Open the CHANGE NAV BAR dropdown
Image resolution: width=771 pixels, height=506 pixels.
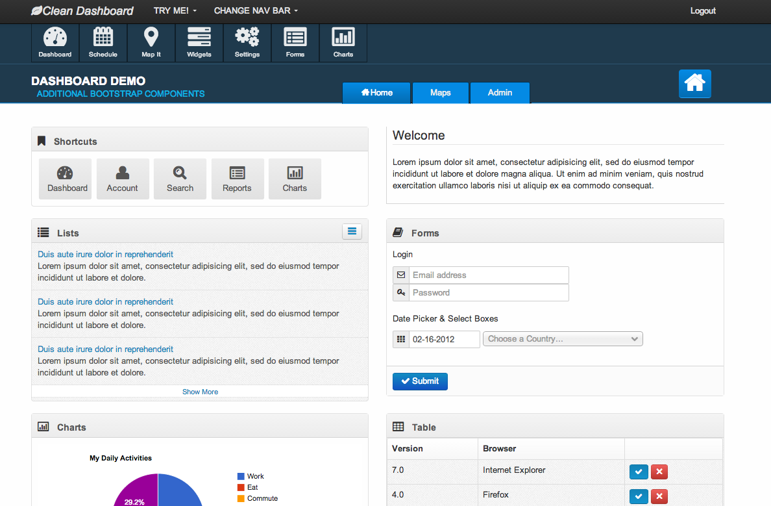click(256, 10)
